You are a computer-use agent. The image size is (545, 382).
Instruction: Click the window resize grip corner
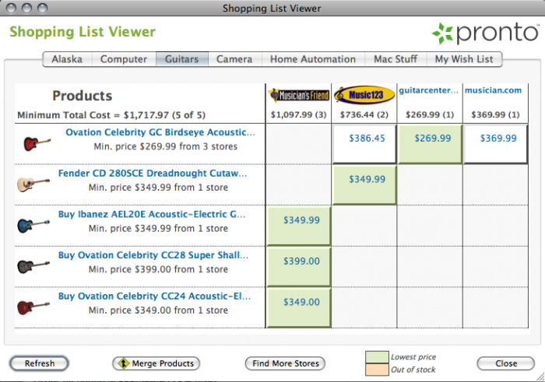(x=540, y=377)
